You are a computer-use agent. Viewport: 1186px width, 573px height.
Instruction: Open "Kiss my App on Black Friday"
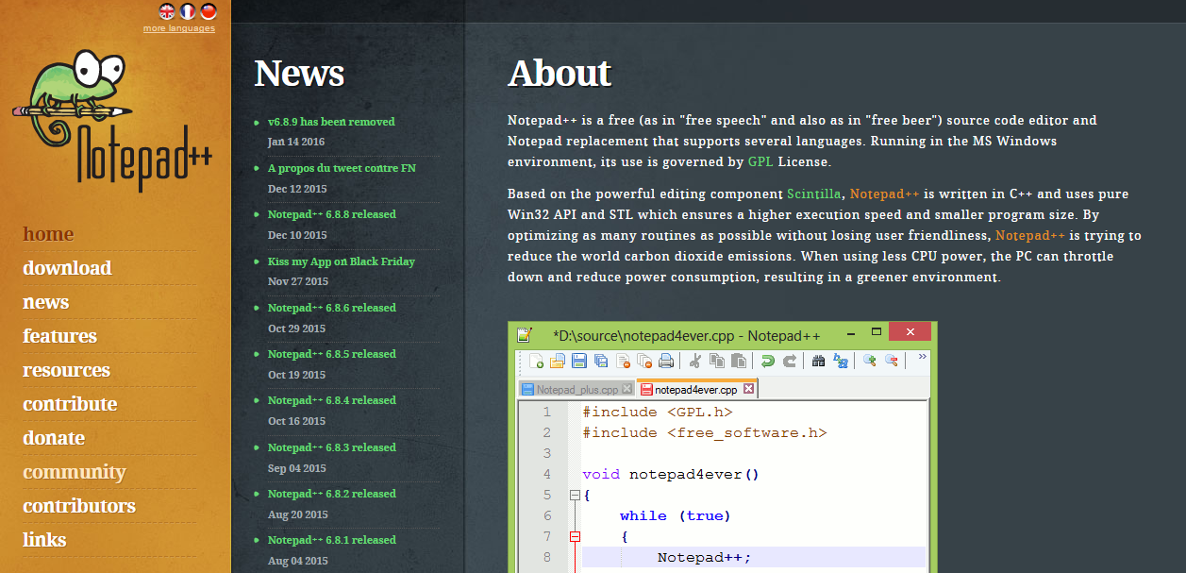(342, 261)
